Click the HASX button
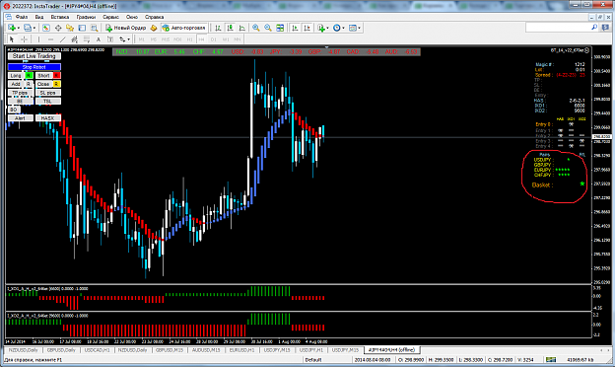Screen dimensions: 616x367 (48, 118)
